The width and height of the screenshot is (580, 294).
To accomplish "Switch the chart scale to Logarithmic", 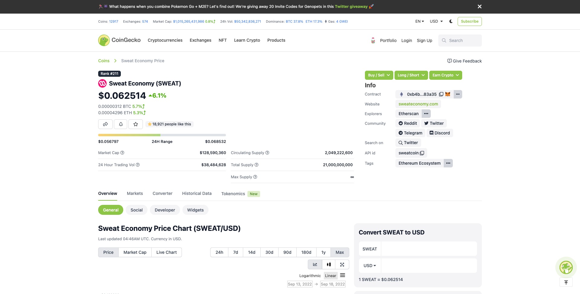I will tap(310, 275).
